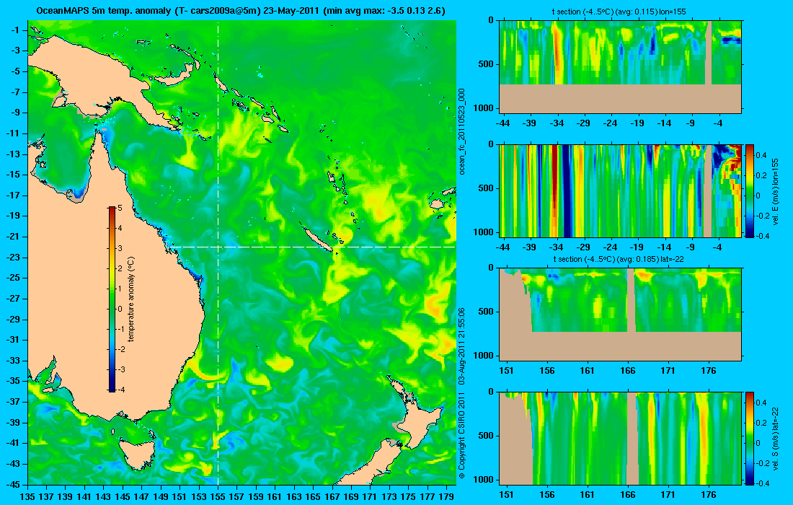Click the '5' tick on temperature anomaly colorbar
The width and height of the screenshot is (793, 505).
[x=120, y=208]
